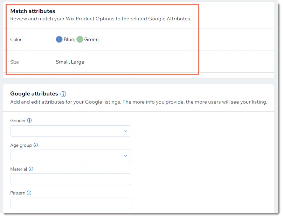Click the Color attribute row label
The image size is (283, 218).
(x=16, y=40)
